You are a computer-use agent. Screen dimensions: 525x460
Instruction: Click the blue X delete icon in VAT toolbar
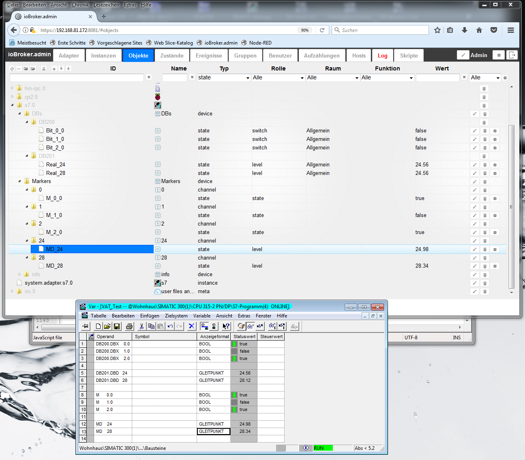coord(192,326)
